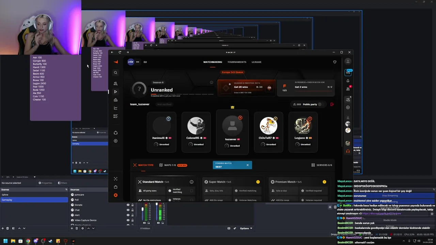Click the circular plus icon in FACEIT left sidebar
The height and width of the screenshot is (245, 436).
coord(115,141)
